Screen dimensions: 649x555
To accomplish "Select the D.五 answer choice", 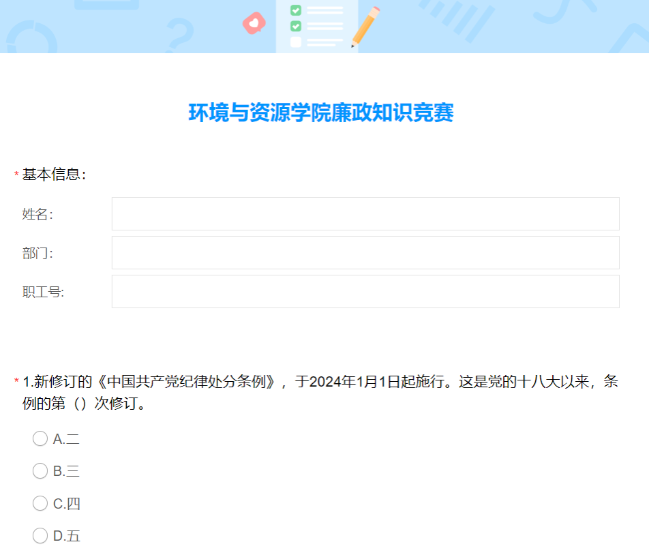I will (x=40, y=536).
